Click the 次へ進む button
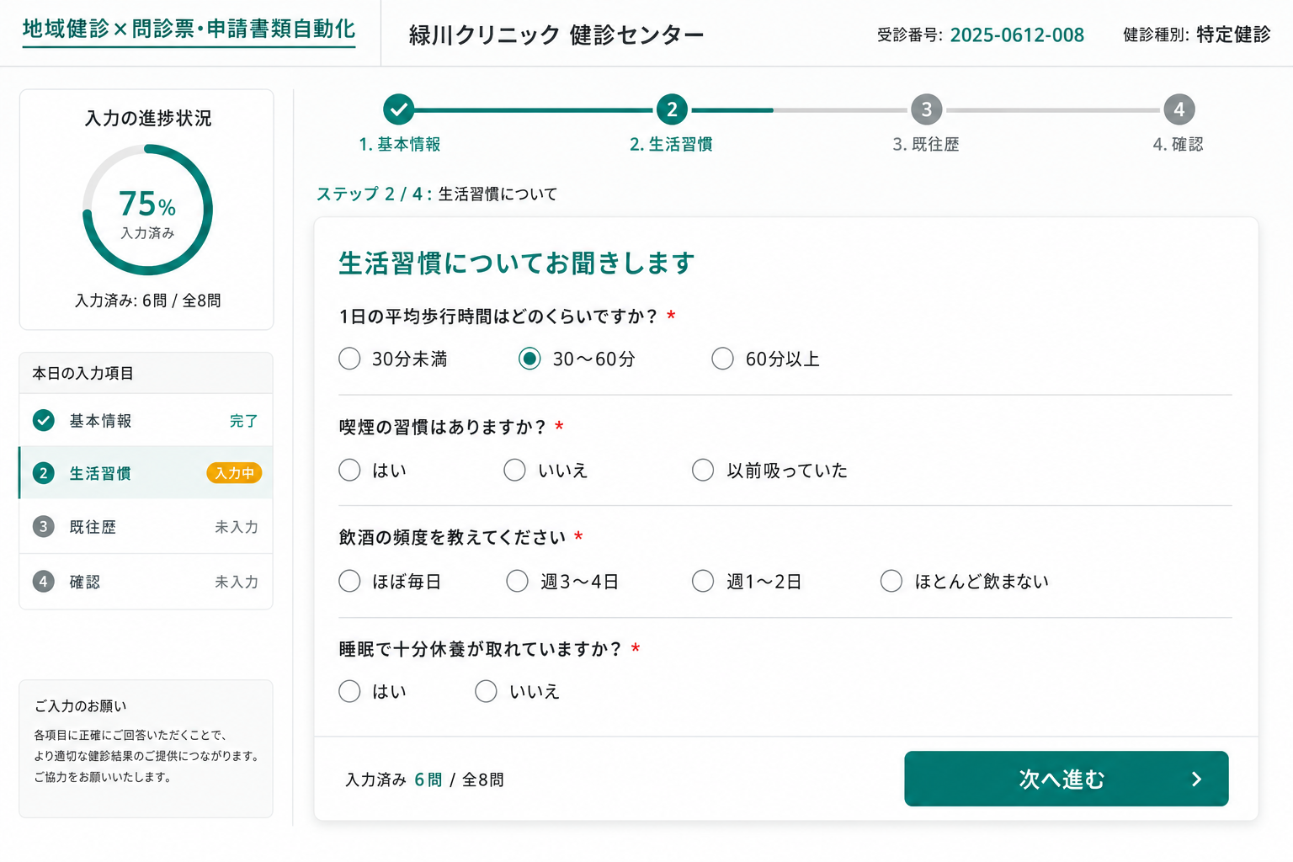Viewport: 1293px width, 862px height. click(x=1066, y=779)
